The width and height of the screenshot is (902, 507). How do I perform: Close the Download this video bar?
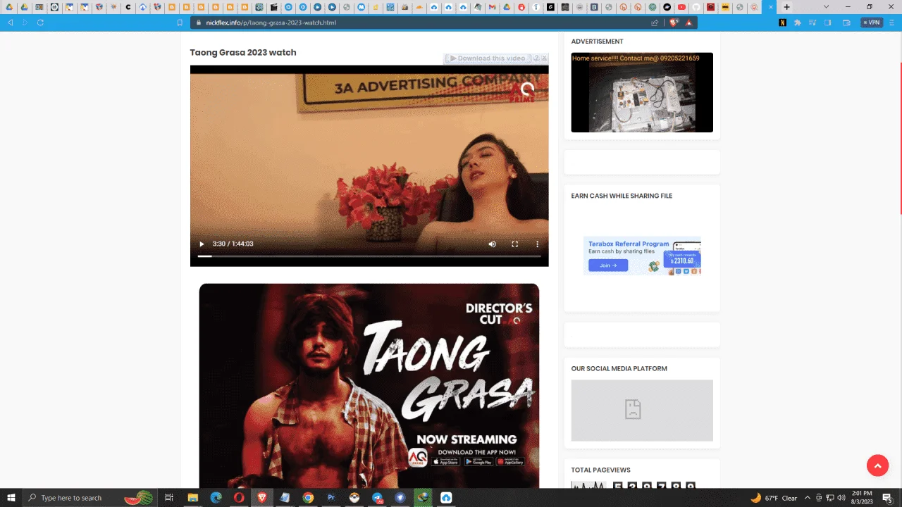[544, 58]
